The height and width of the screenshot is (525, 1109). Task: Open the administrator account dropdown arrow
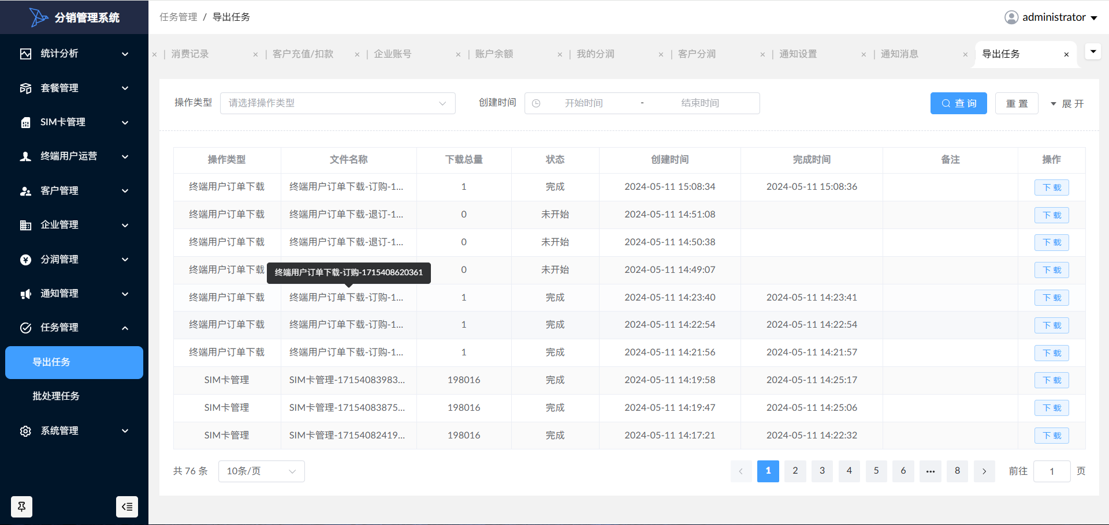[1094, 18]
